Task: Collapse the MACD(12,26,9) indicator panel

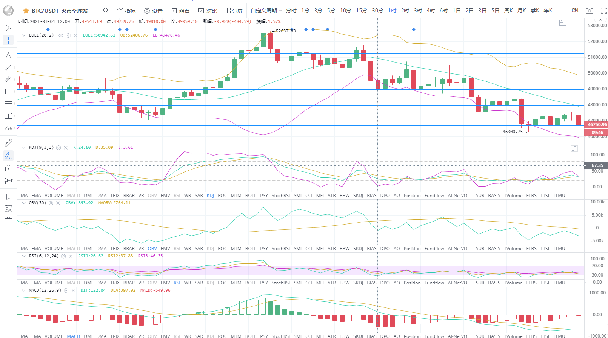Action: coord(24,291)
